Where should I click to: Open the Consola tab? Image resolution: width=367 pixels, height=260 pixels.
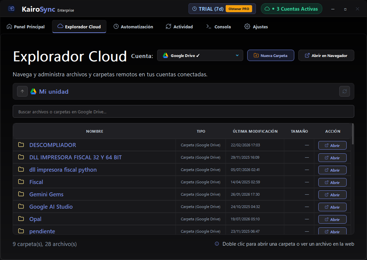[x=219, y=27]
